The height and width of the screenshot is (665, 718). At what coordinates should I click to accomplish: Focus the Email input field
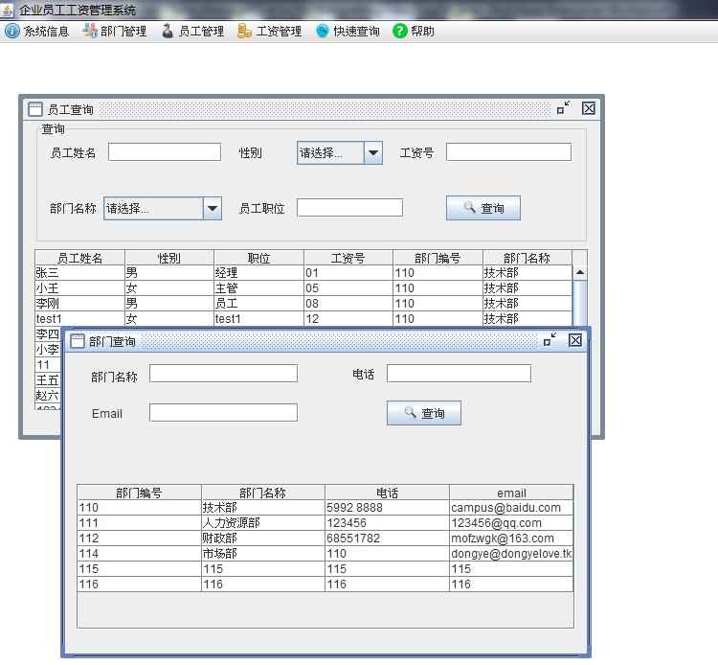click(223, 412)
